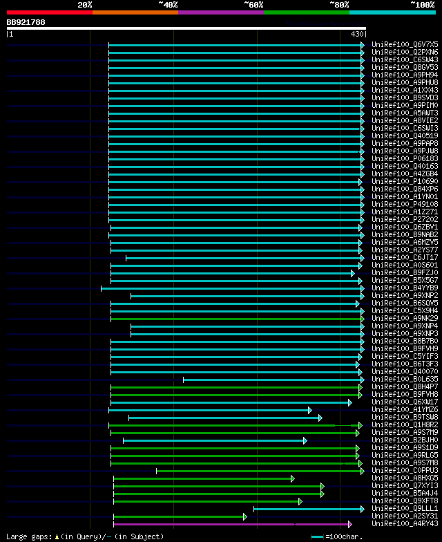This screenshot has width=442, height=542.
Task: Open the UniRef100_B9SVD3 hit
Action: coord(405,98)
